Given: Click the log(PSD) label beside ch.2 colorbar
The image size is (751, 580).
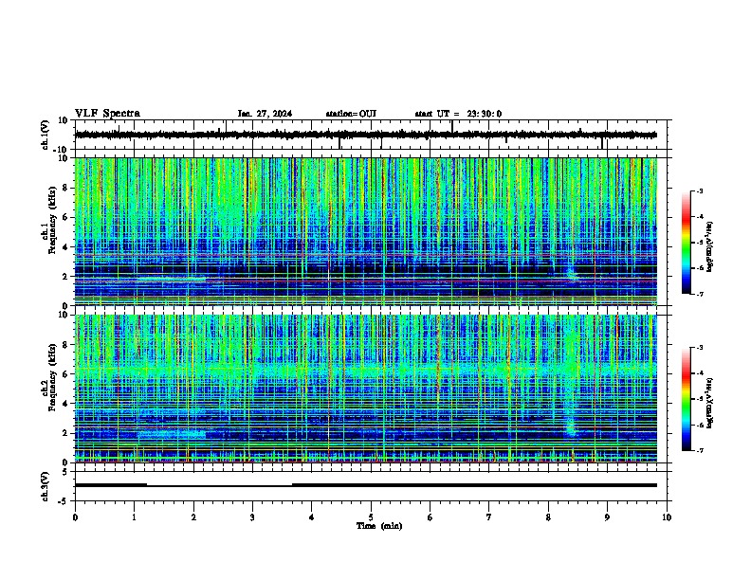Looking at the screenshot, I should point(709,403).
